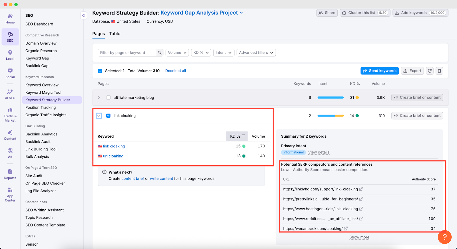The height and width of the screenshot is (249, 457).
Task: Click the Deselect all link
Action: click(x=175, y=71)
